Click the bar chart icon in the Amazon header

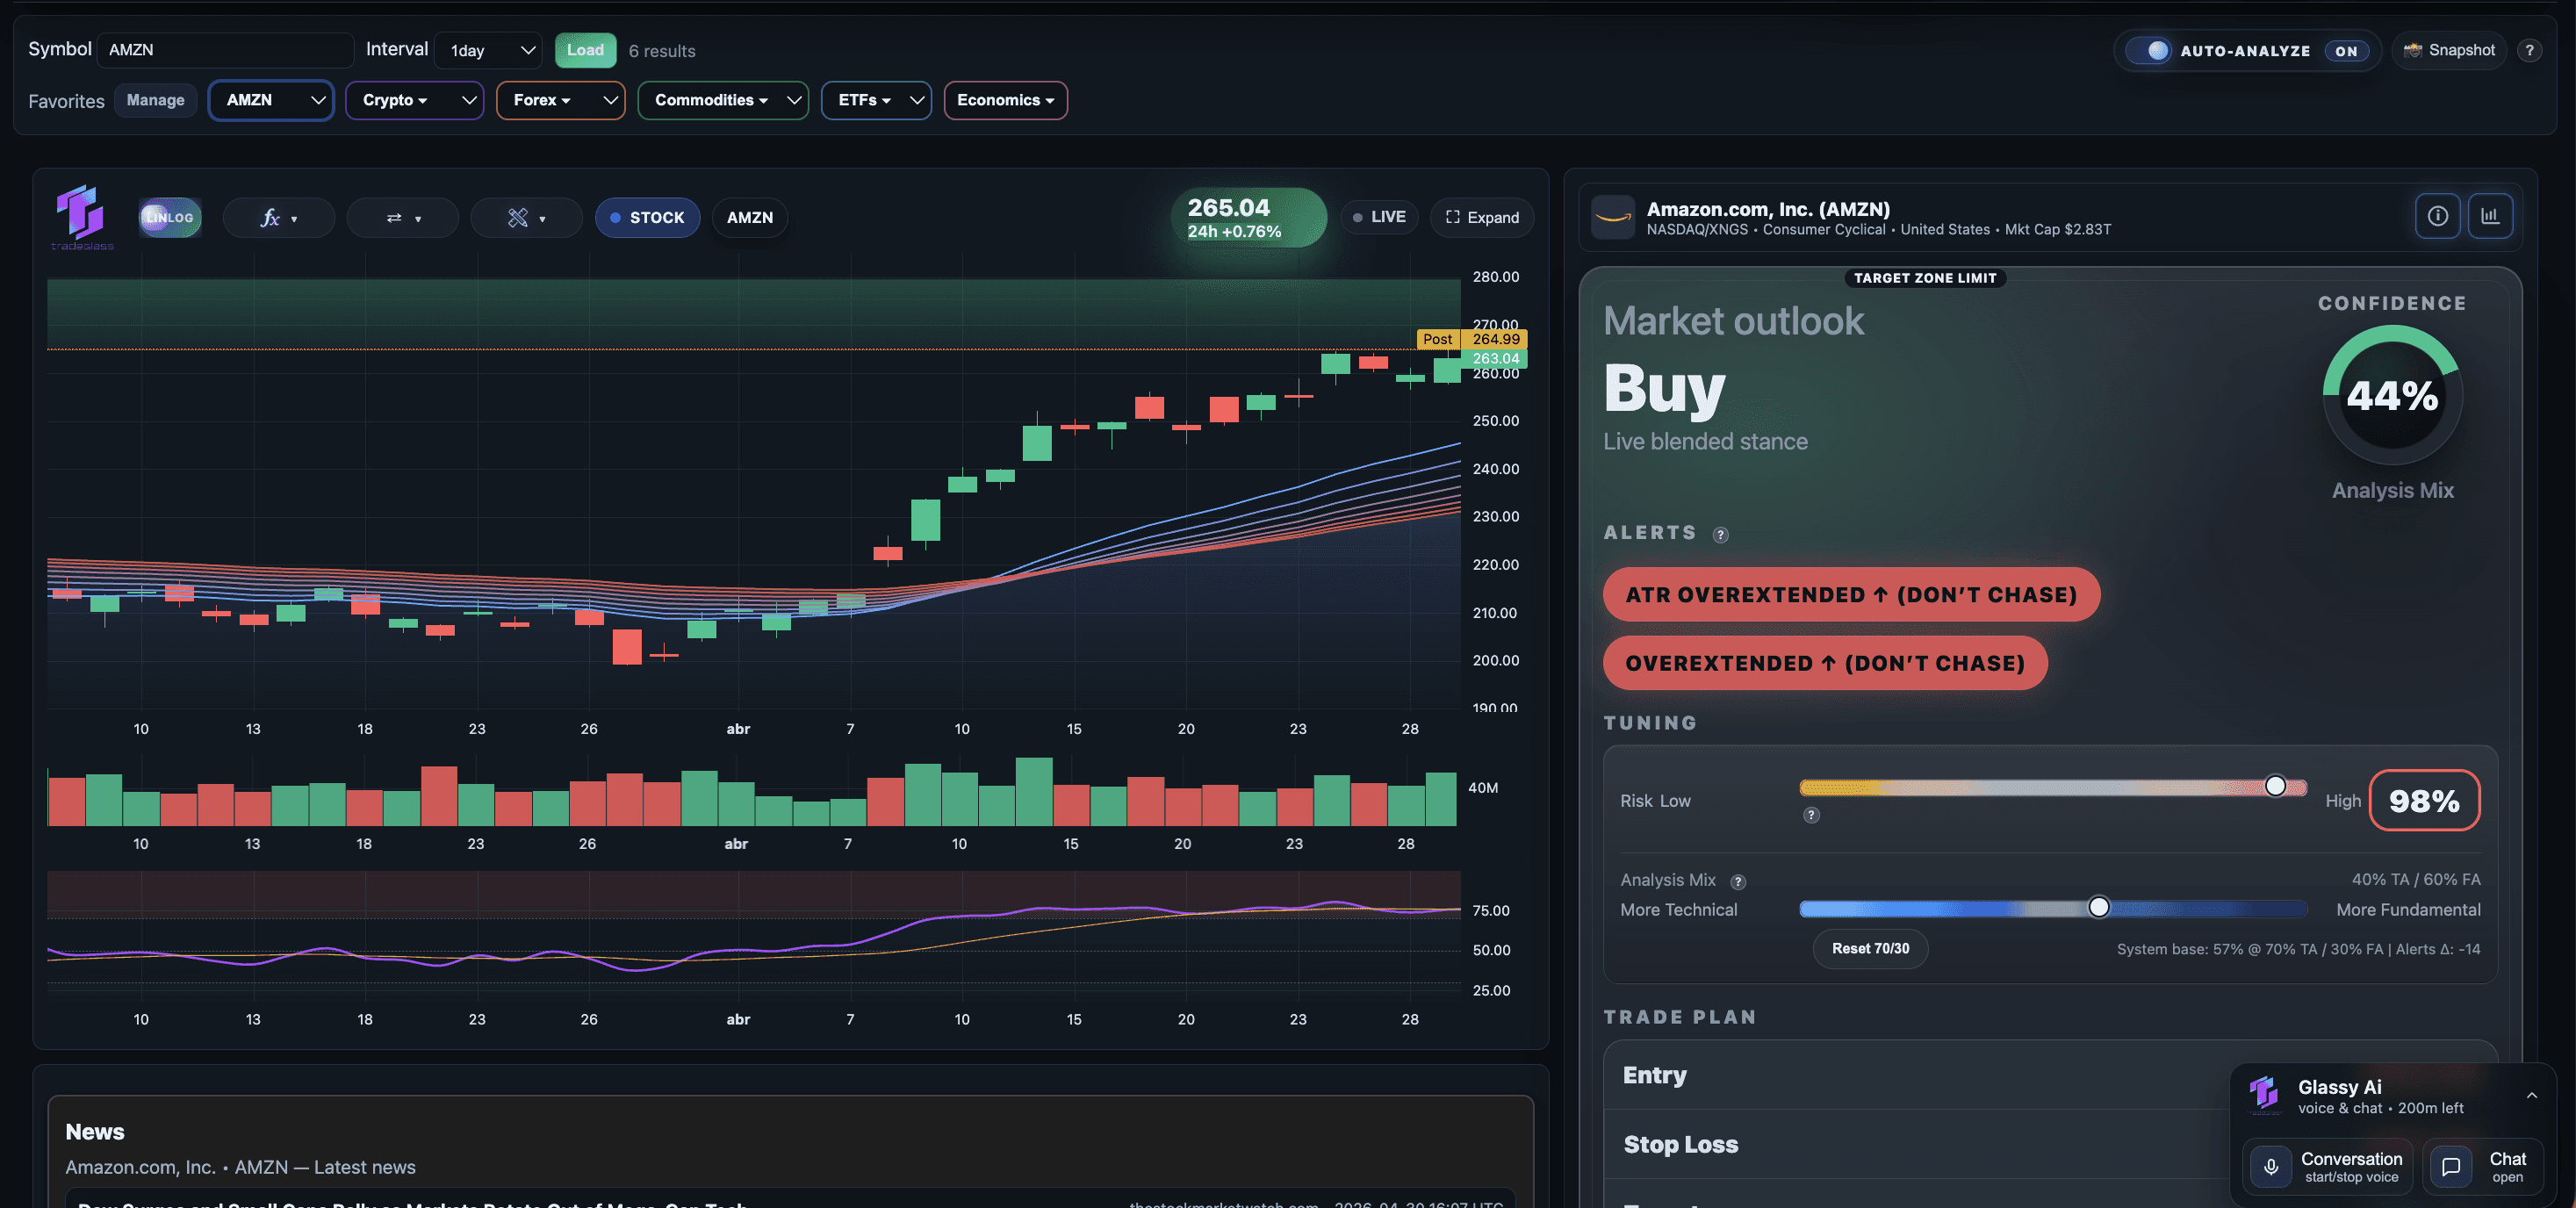coord(2490,216)
